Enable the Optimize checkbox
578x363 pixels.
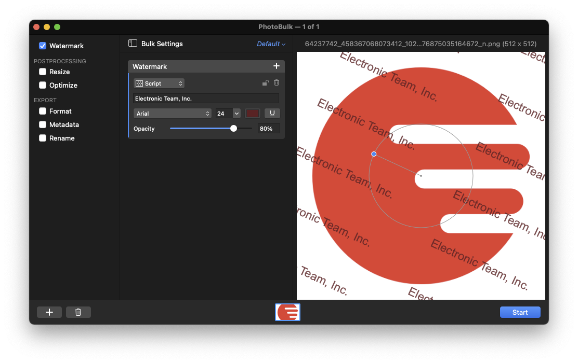point(43,86)
